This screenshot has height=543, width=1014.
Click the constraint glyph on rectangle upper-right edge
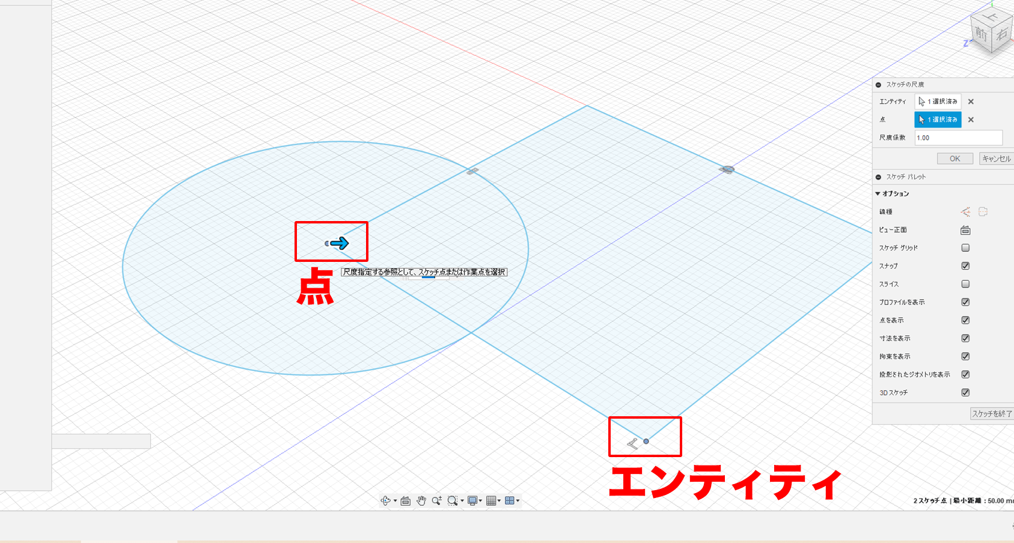727,170
